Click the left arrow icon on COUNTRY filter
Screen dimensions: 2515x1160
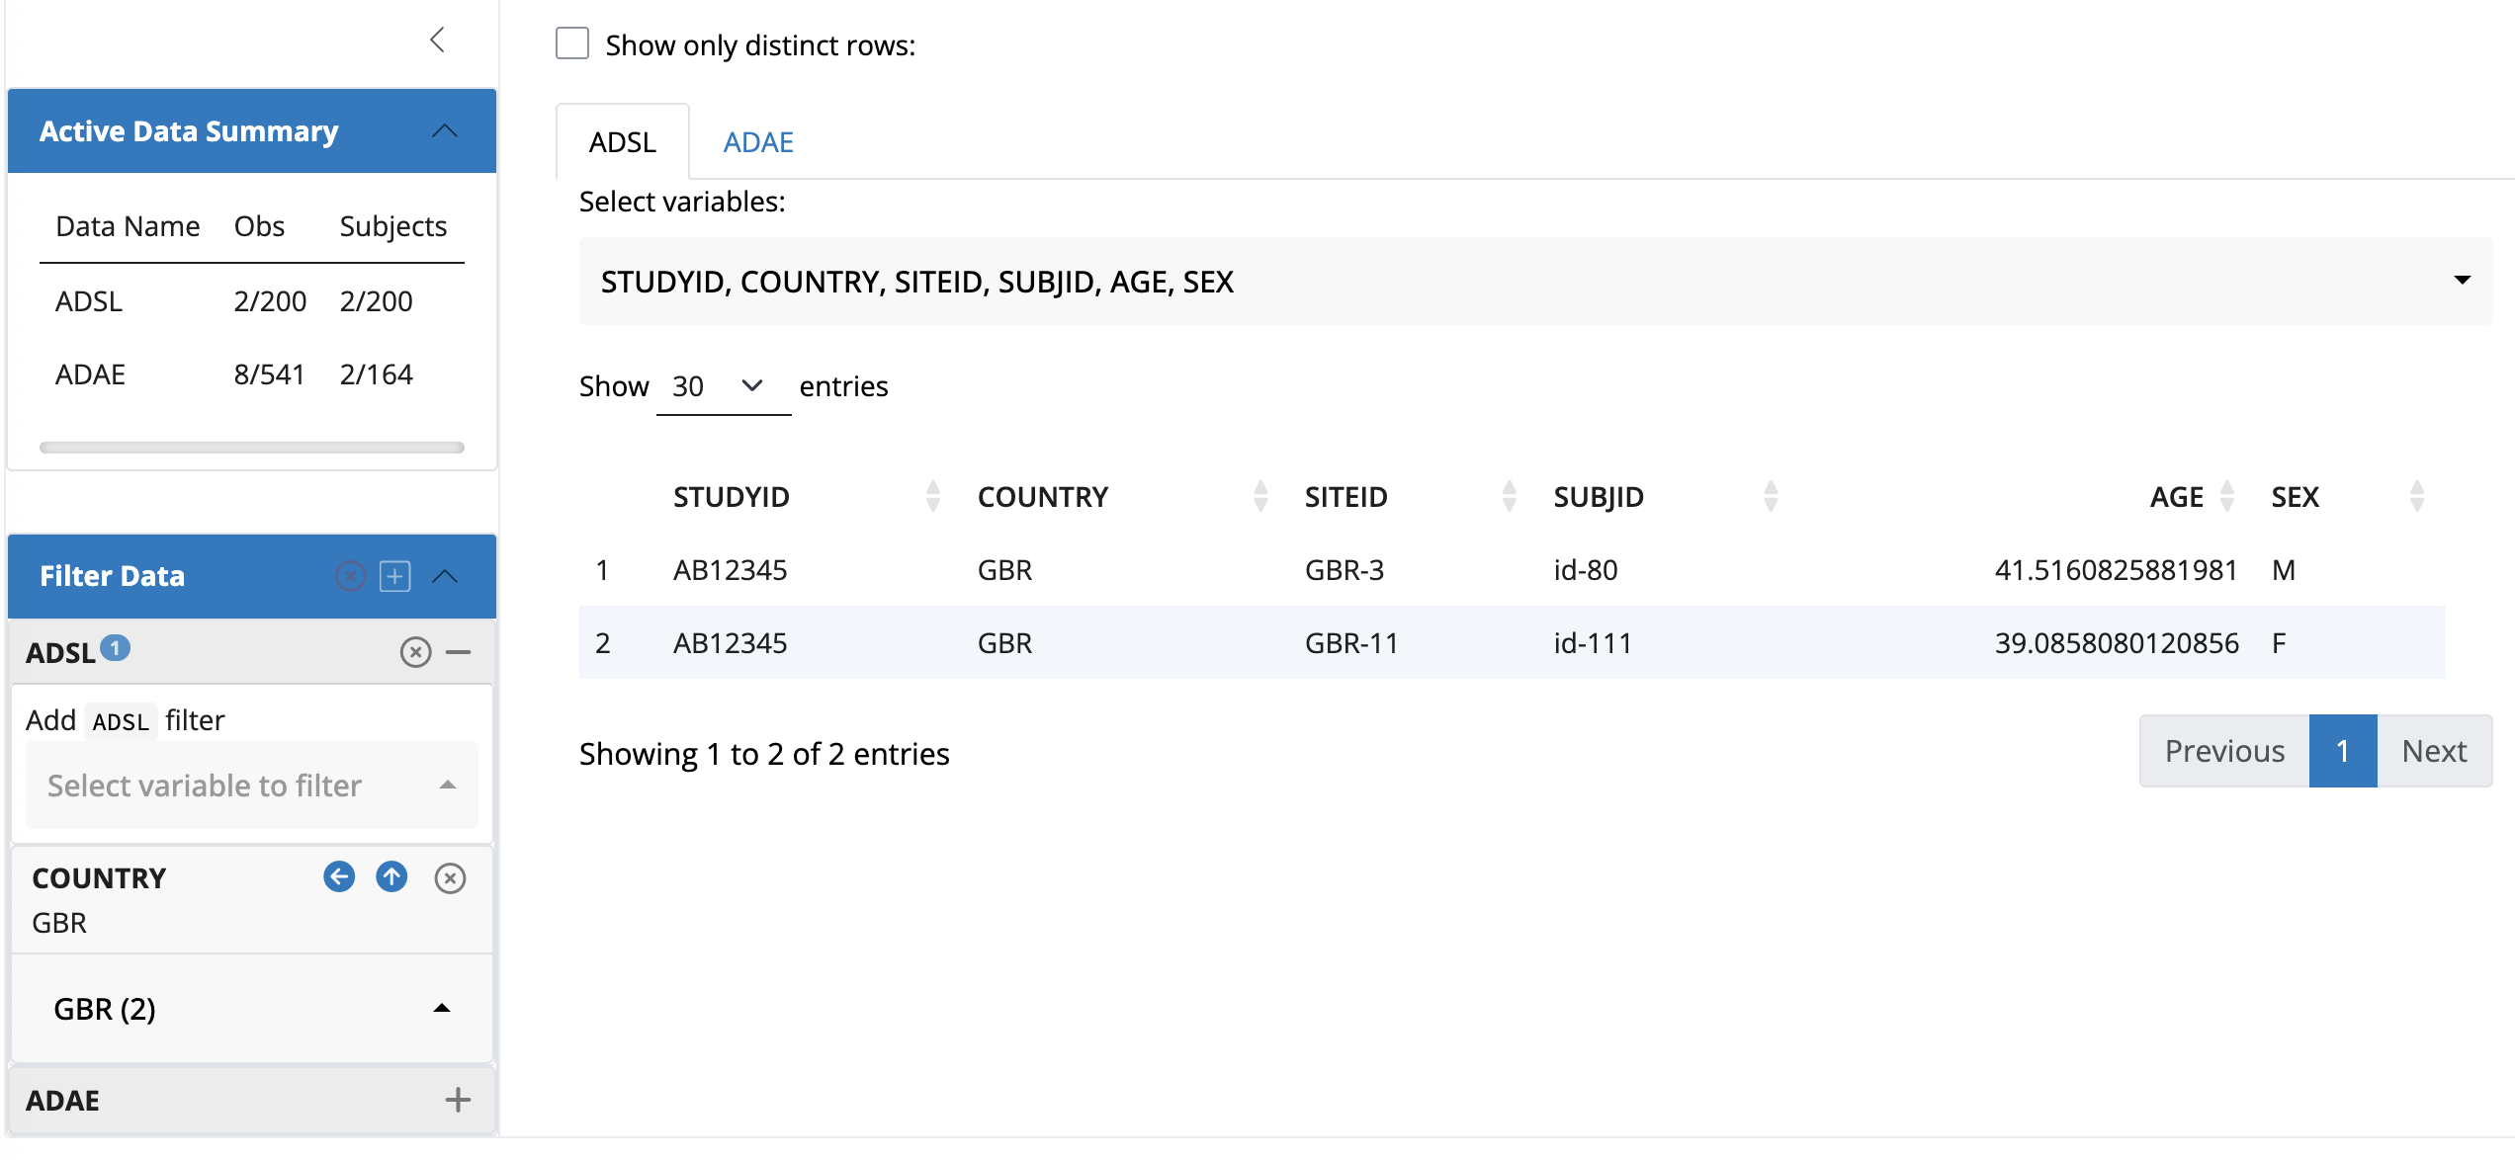point(339,876)
